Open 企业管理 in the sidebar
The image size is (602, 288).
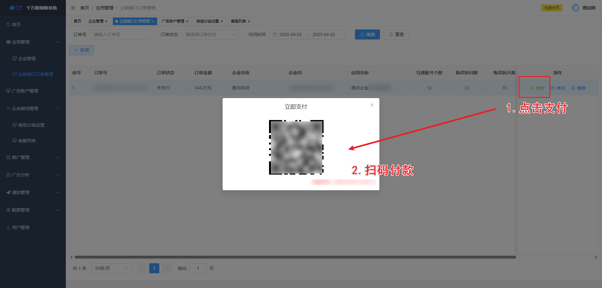click(x=27, y=59)
